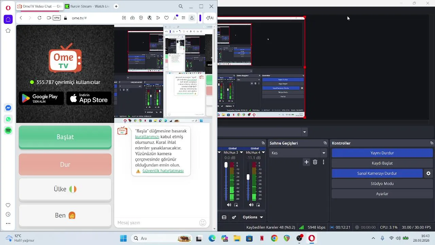Image resolution: width=435 pixels, height=245 pixels.
Task: Click the Mesaj yazın message field
Action: (156, 223)
